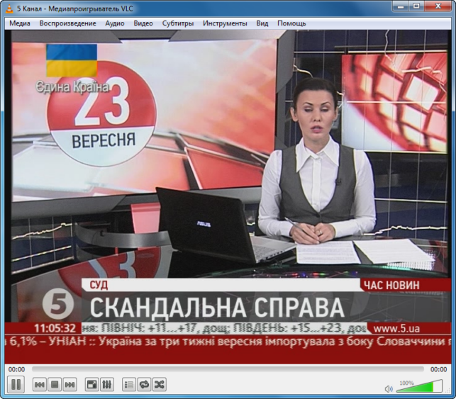
Task: Click the elapsed time 00:00 label
Action: [16, 369]
